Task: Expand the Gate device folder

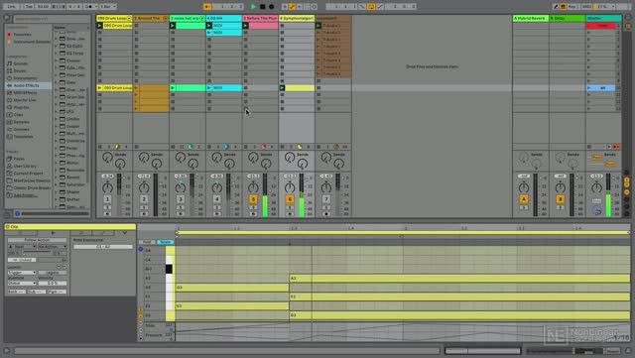Action: coord(57,82)
